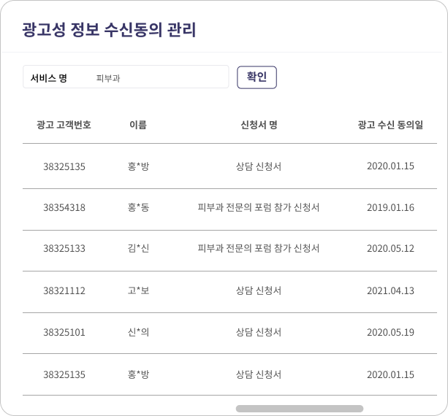
Task: Click customer number 38321112
Action: click(x=64, y=290)
